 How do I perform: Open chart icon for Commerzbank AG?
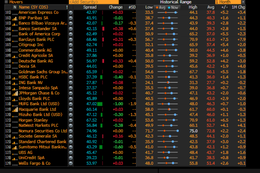(x=71, y=50)
